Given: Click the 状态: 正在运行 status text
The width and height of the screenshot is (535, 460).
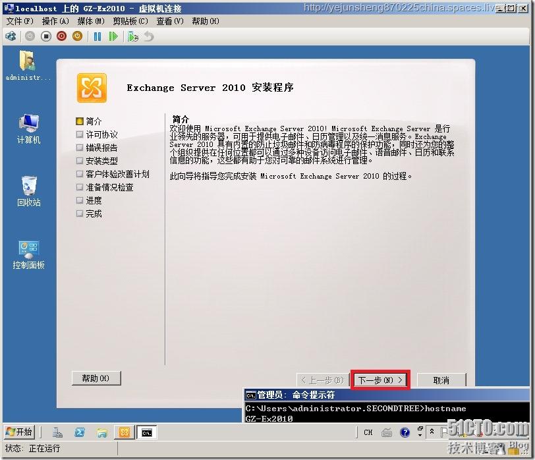Looking at the screenshot, I should pos(32,448).
